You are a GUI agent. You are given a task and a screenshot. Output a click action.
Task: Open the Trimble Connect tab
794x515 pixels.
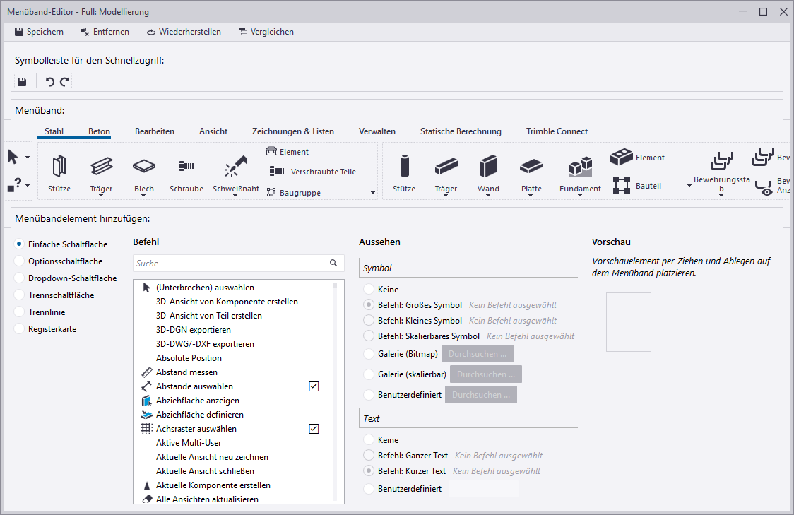click(557, 131)
